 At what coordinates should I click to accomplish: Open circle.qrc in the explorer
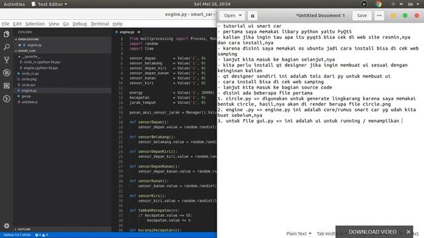(28, 85)
